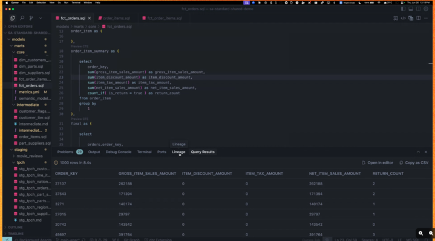Click the ORDER_KEY column header

(x=67, y=174)
